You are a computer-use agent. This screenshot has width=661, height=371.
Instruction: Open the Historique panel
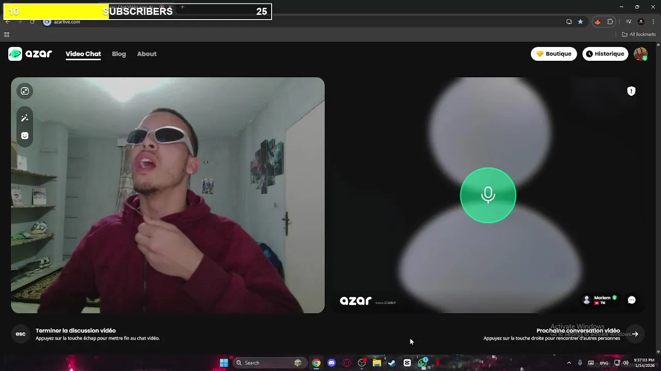605,54
